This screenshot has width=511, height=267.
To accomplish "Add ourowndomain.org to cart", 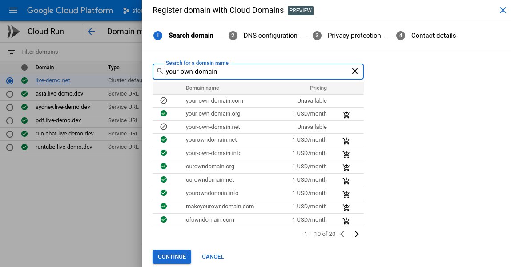I will point(346,167).
